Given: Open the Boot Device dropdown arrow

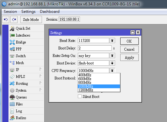Looking at the screenshot, I should (x=112, y=63).
